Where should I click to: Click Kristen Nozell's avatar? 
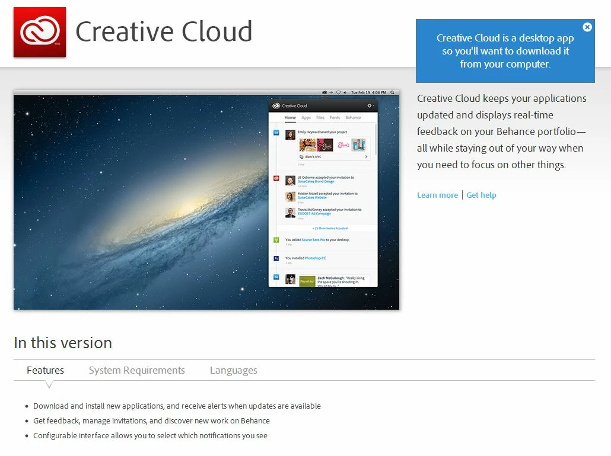tap(290, 197)
